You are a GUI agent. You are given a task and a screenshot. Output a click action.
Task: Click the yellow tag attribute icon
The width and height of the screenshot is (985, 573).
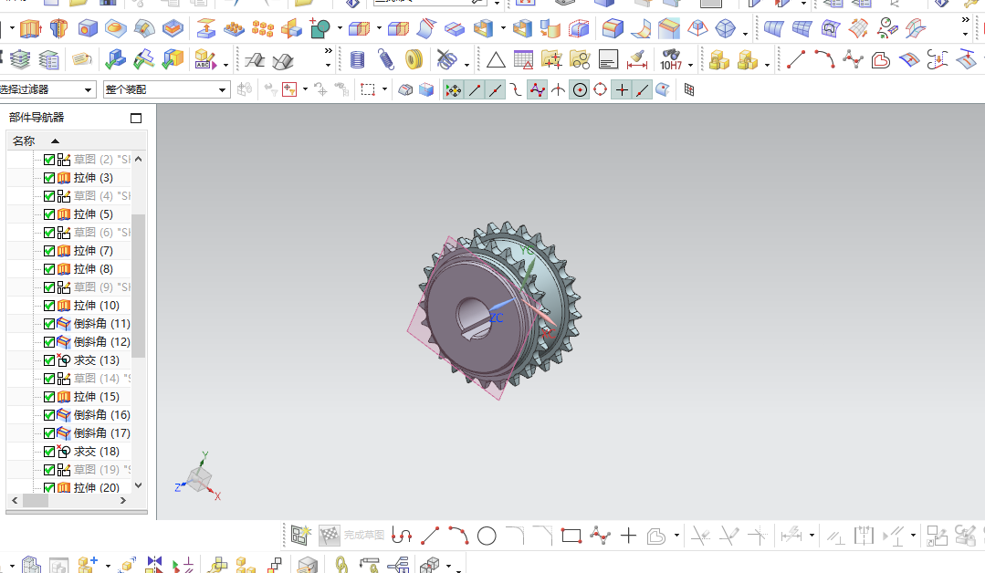pos(81,59)
